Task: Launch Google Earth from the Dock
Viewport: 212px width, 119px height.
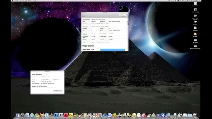Action: (x=110, y=115)
